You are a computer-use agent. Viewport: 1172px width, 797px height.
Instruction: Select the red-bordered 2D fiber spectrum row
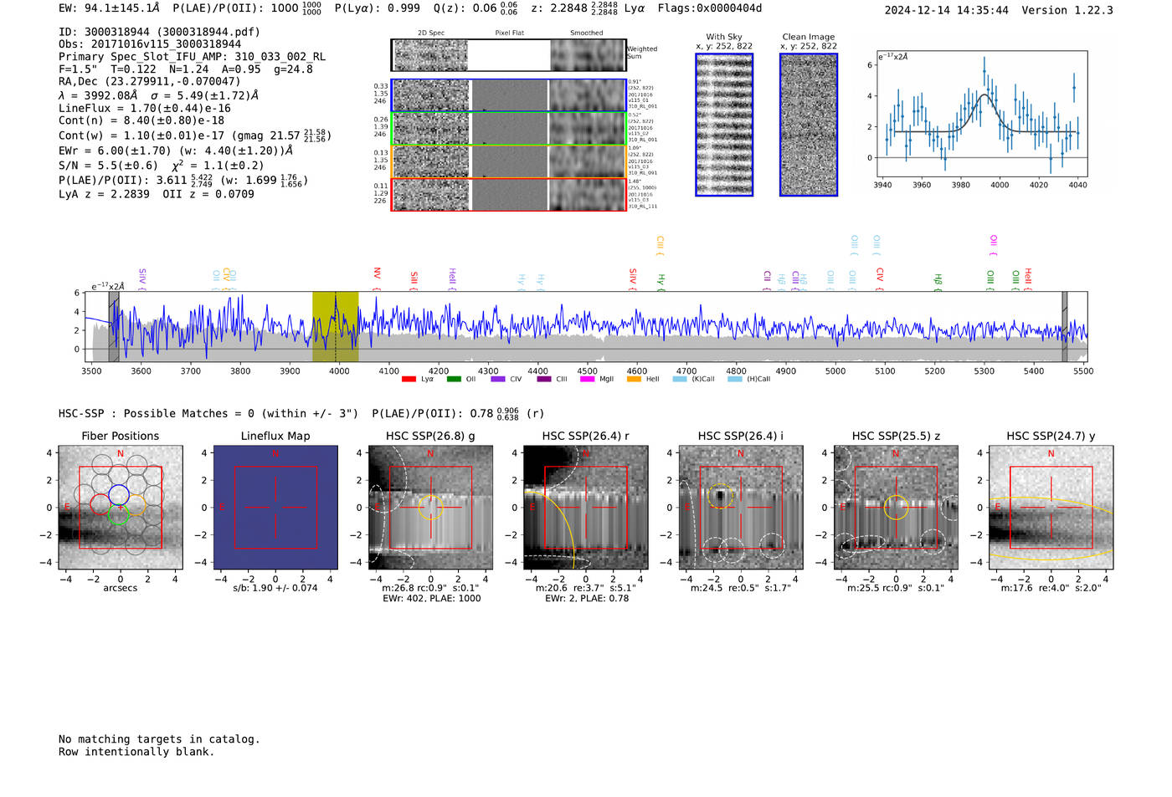[508, 194]
